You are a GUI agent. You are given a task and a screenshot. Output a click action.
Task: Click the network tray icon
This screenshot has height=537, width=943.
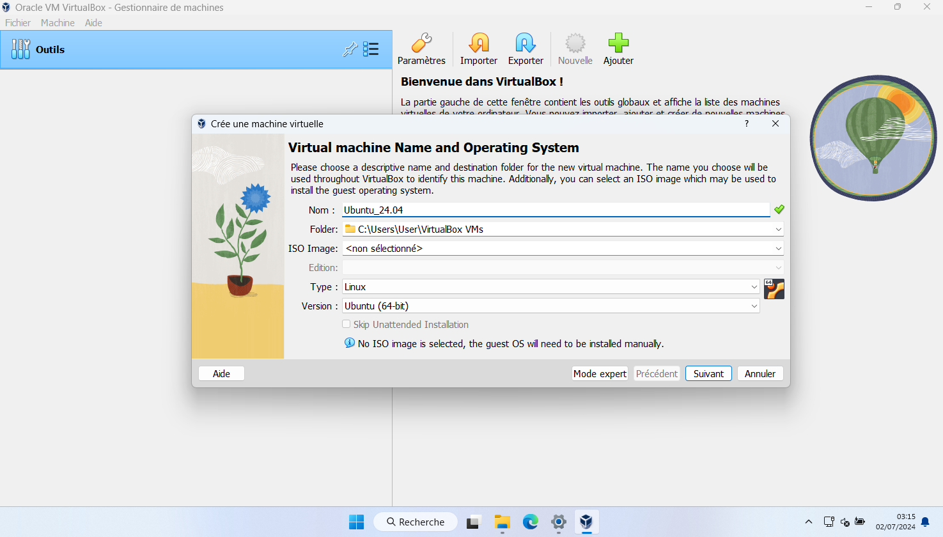[829, 522]
